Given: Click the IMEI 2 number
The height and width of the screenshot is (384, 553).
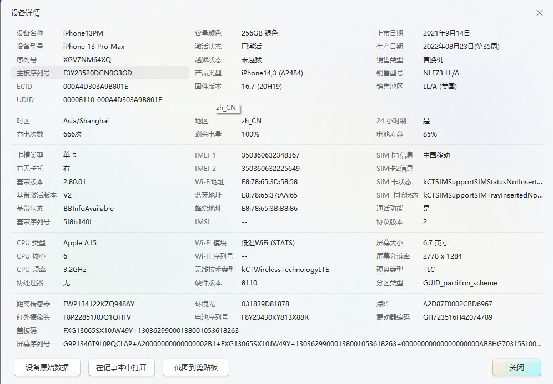Looking at the screenshot, I should [x=270, y=169].
